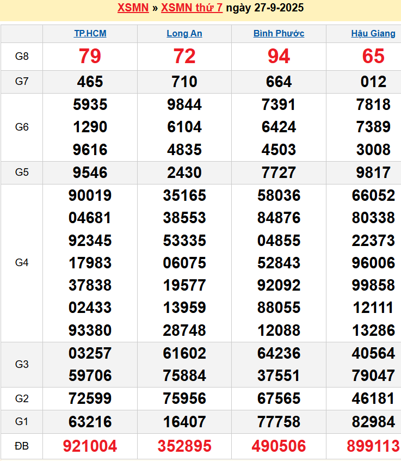Image resolution: width=401 pixels, height=461 pixels.
Task: Click Bình Phước's G8 result 94
Action: tap(279, 56)
